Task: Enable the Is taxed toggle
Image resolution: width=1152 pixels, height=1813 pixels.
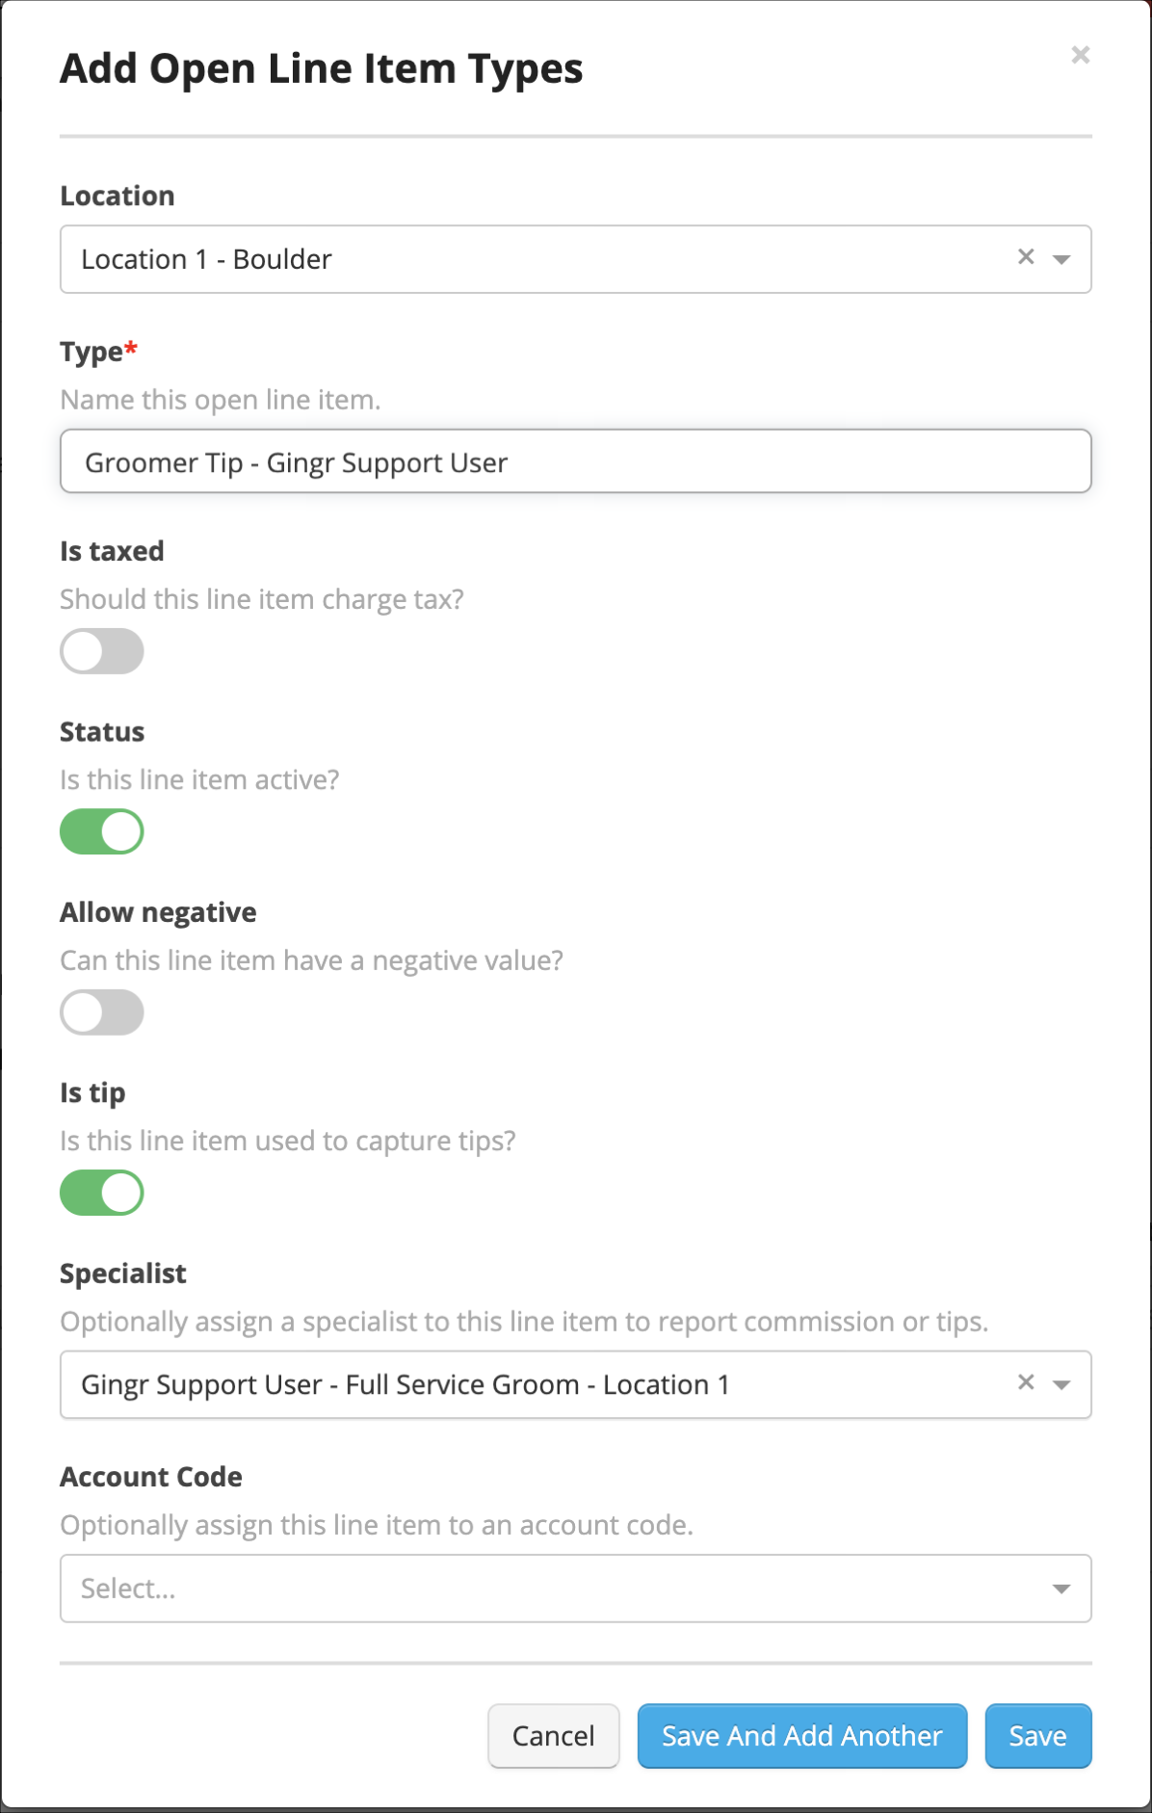Action: click(101, 650)
